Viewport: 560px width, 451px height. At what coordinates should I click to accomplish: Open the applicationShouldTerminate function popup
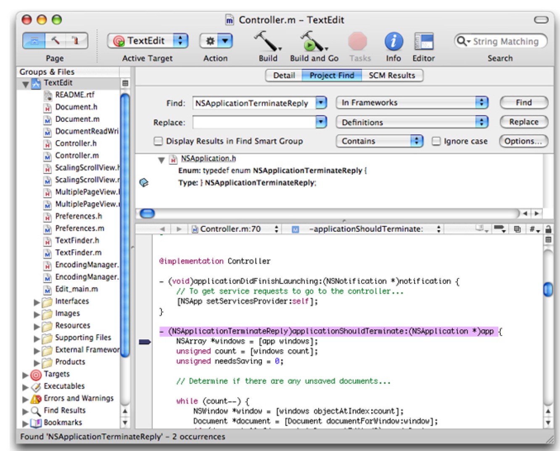pos(366,229)
